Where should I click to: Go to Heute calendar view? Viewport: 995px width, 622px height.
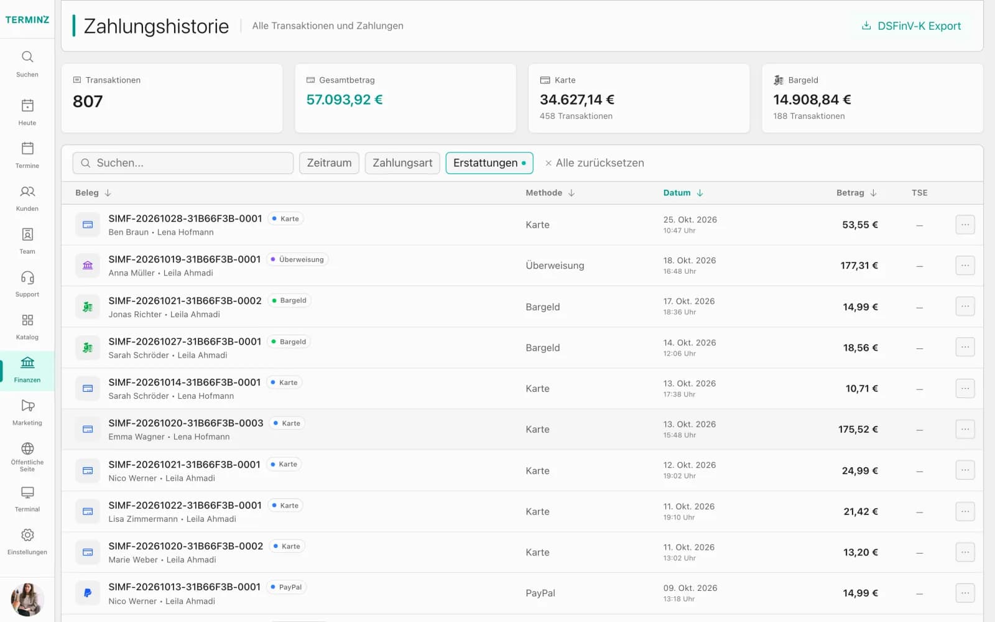(x=27, y=113)
